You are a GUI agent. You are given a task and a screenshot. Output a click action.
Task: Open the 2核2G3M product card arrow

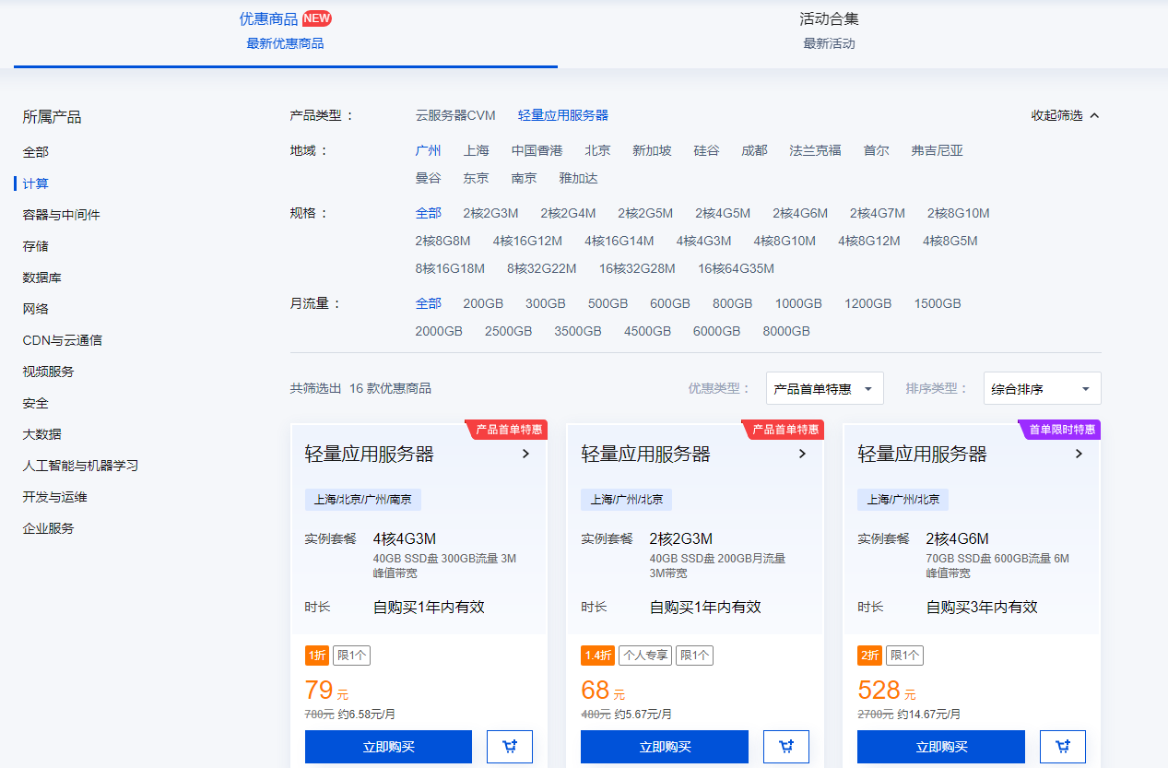click(802, 454)
